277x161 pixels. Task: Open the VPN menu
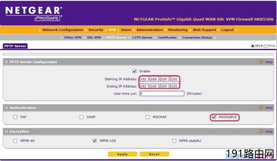[x=112, y=30]
